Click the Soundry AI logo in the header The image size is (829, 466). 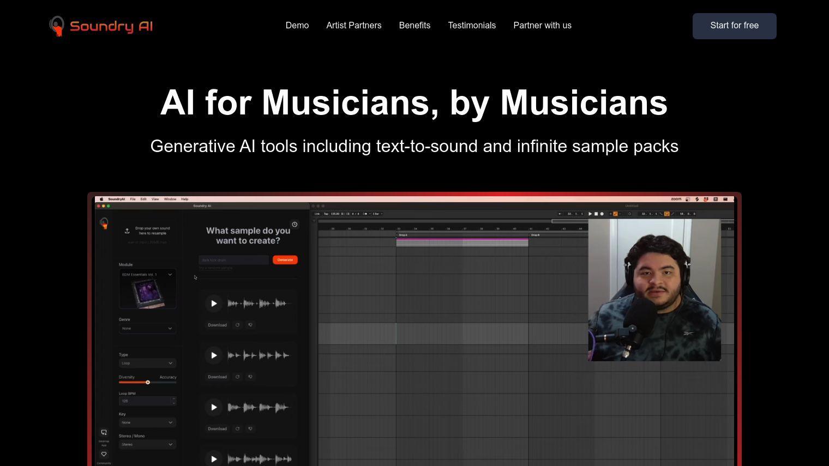[101, 26]
